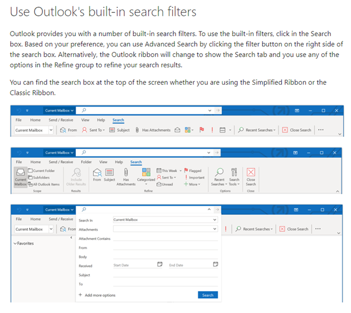This screenshot has width=351, height=313.
Task: Click the Subject button in Classic Ribbon image
Action: [110, 174]
